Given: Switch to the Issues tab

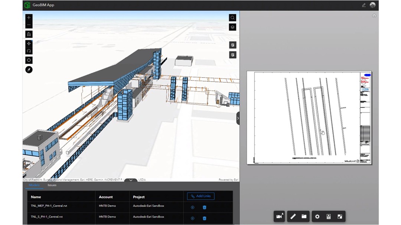Looking at the screenshot, I should [52, 185].
